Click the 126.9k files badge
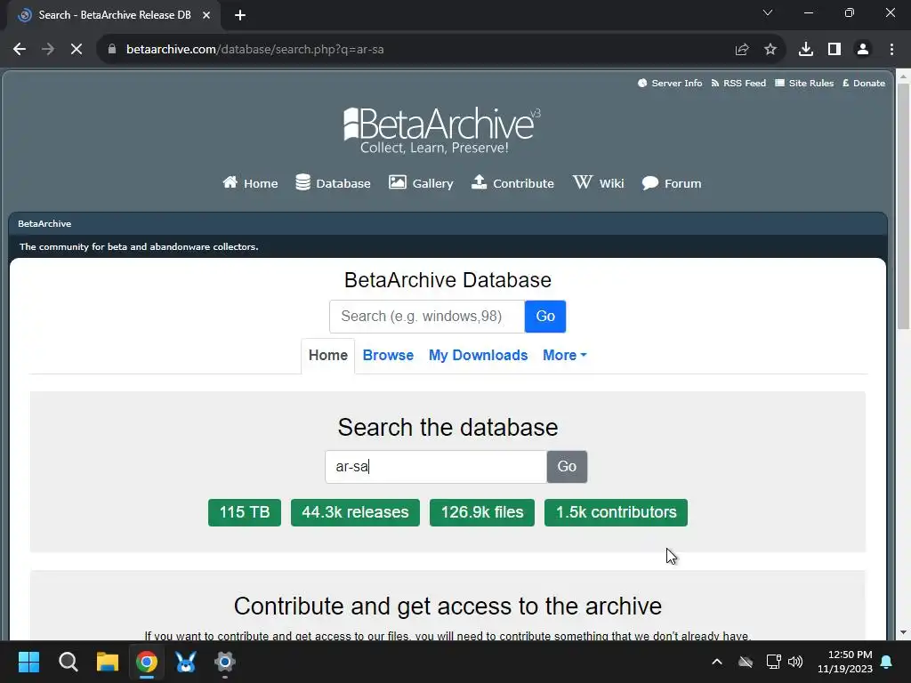The height and width of the screenshot is (683, 911). pos(482,512)
